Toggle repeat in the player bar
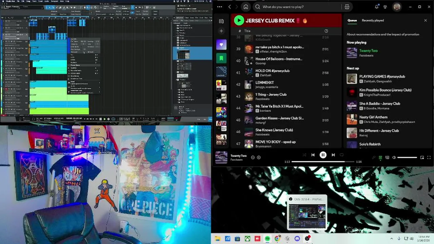Image resolution: width=434 pixels, height=244 pixels. (x=342, y=155)
